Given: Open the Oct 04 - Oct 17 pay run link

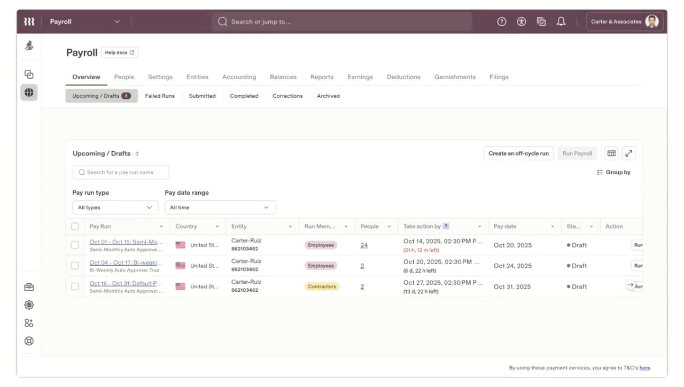Looking at the screenshot, I should click(126, 262).
